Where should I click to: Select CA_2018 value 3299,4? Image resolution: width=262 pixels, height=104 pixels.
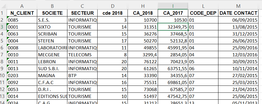pyautogui.click(x=143, y=55)
